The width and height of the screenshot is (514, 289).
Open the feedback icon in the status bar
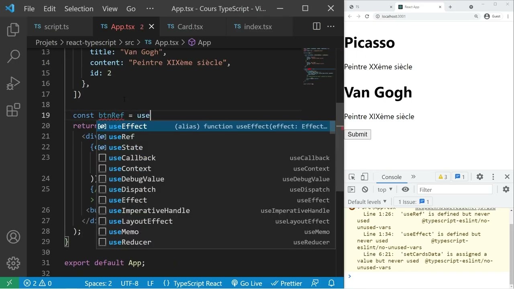click(x=315, y=283)
